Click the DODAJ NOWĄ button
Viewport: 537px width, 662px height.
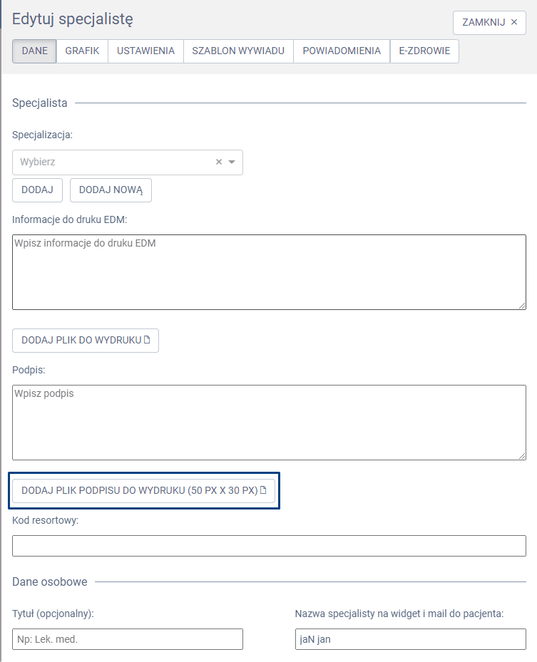111,190
